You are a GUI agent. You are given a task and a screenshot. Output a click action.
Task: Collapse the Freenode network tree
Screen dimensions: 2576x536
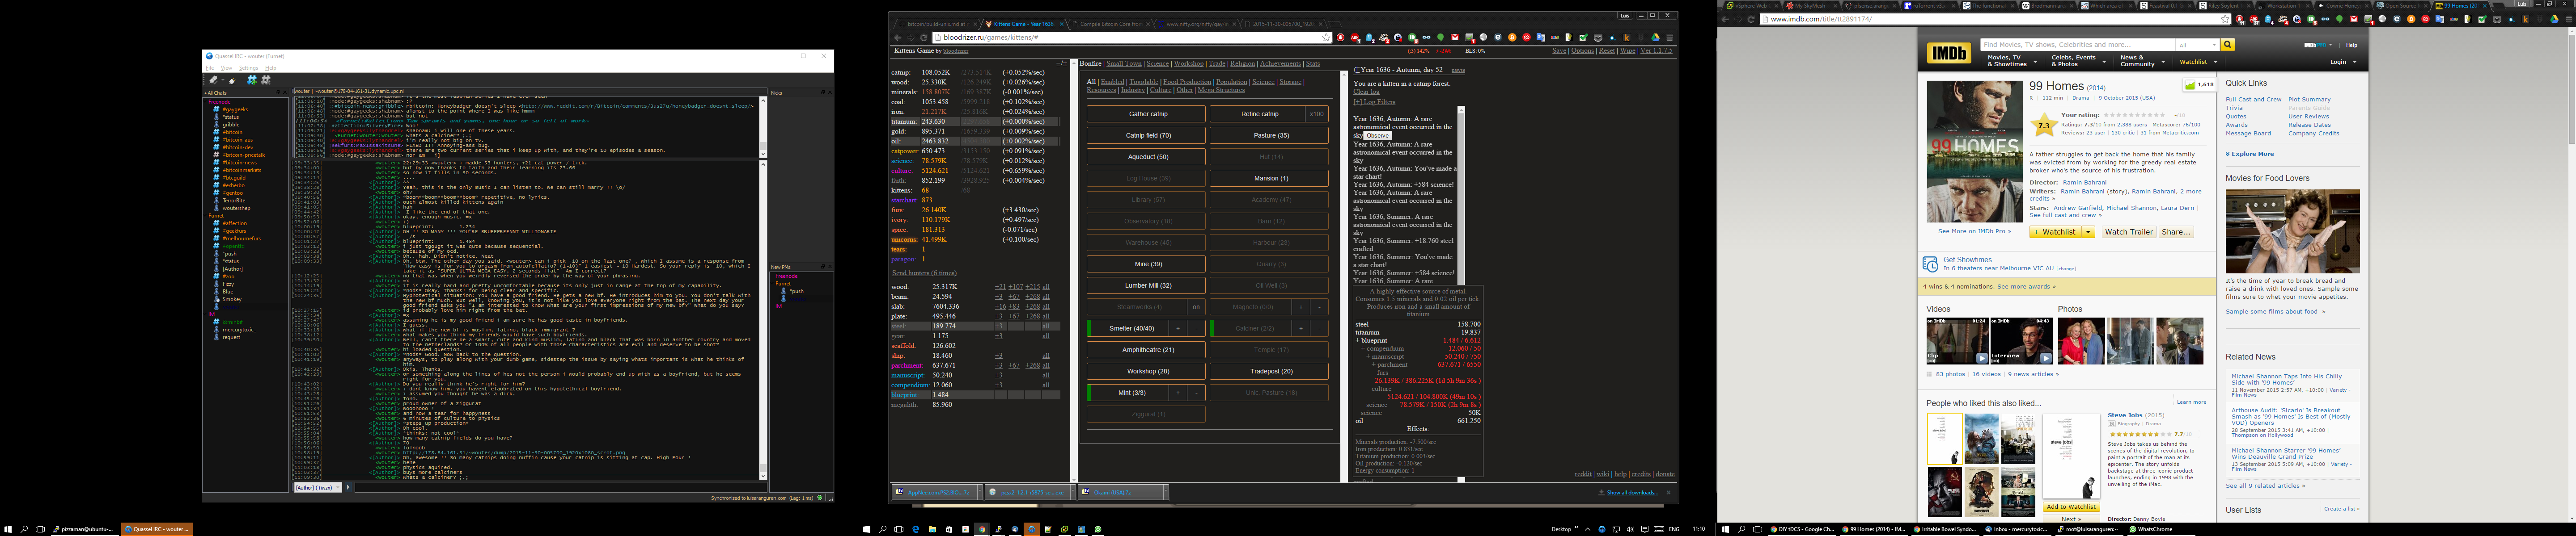(205, 102)
